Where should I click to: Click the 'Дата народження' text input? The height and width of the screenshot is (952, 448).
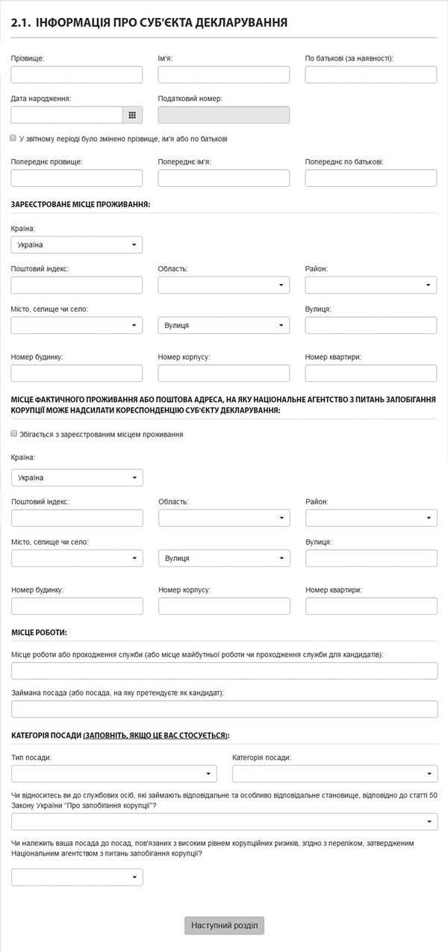66,114
